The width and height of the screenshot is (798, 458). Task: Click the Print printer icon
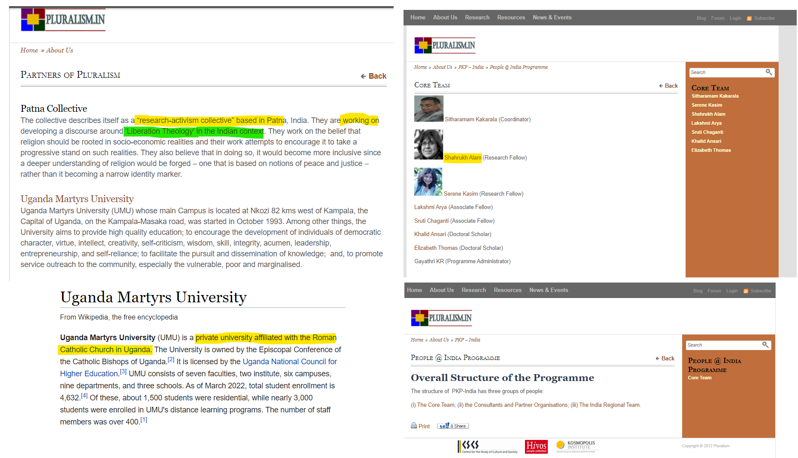[414, 426]
